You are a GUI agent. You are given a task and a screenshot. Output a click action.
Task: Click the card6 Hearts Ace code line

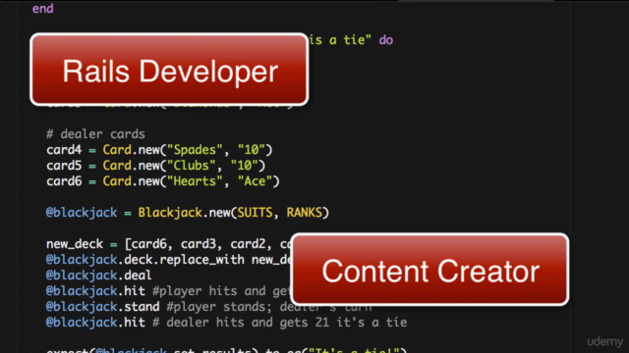(x=163, y=181)
